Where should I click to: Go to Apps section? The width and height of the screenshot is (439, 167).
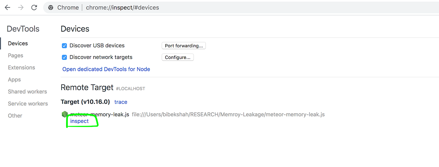(14, 80)
